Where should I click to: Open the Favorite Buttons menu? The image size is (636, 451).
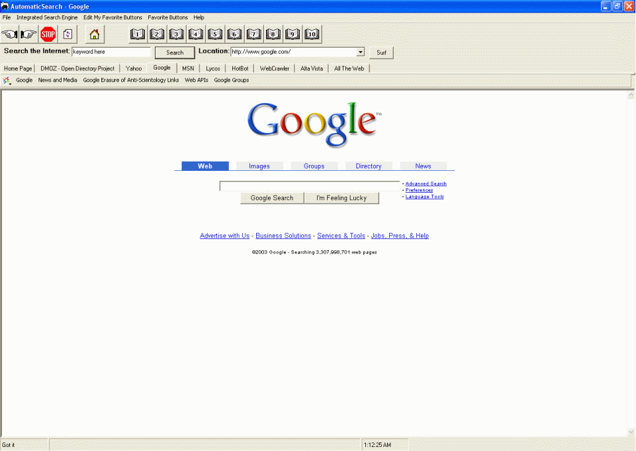click(x=168, y=17)
